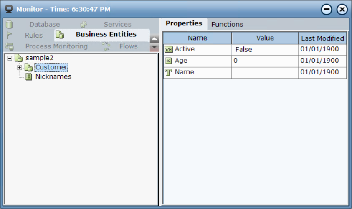Click the Process Monitoring icon
This screenshot has height=209, width=352.
click(9, 46)
